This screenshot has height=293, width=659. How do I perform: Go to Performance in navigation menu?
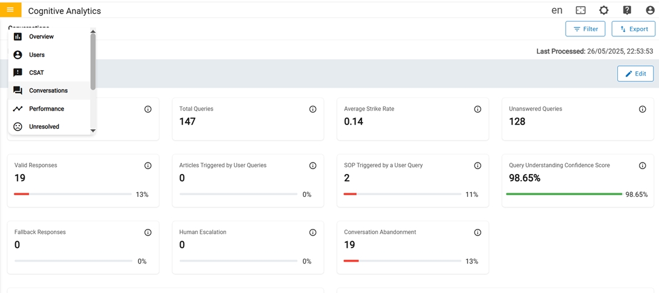(46, 109)
